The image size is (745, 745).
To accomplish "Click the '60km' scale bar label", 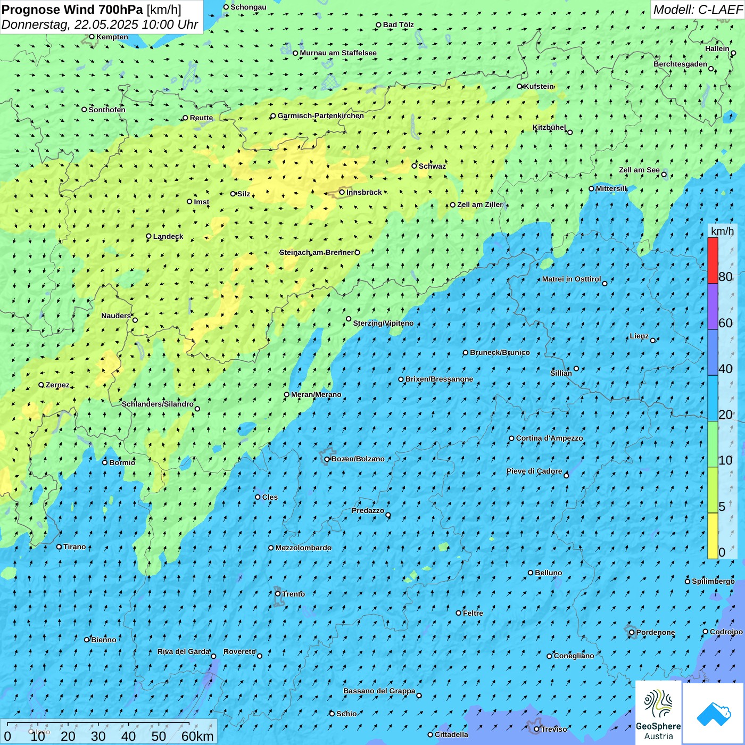I will coord(197,736).
